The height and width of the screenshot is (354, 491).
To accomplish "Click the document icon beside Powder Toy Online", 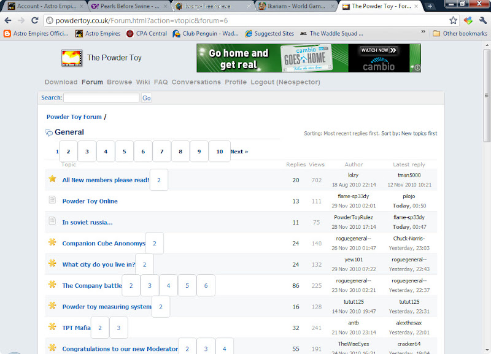I will pyautogui.click(x=52, y=199).
